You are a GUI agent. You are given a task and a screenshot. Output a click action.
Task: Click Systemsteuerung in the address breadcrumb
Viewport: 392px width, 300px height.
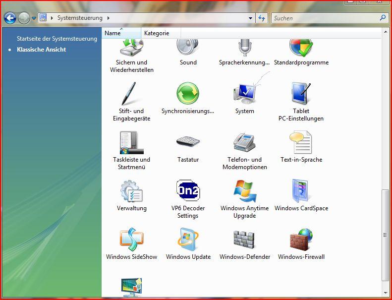pos(80,18)
